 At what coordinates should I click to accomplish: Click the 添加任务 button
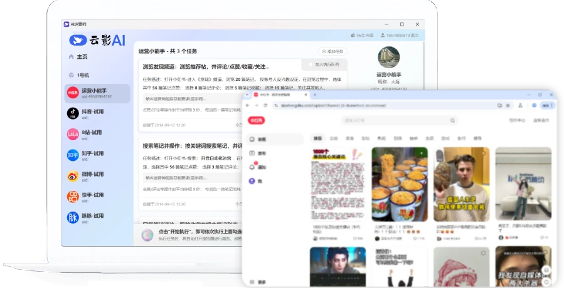click(333, 51)
